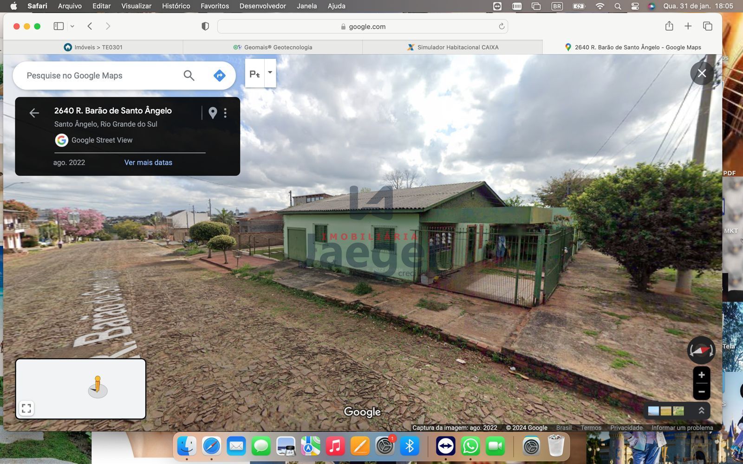Click Safari's privacy shield icon

click(205, 26)
